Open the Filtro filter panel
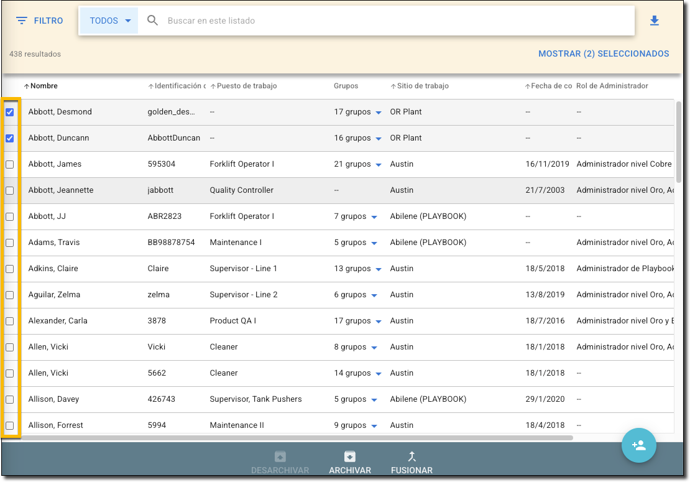 [40, 21]
